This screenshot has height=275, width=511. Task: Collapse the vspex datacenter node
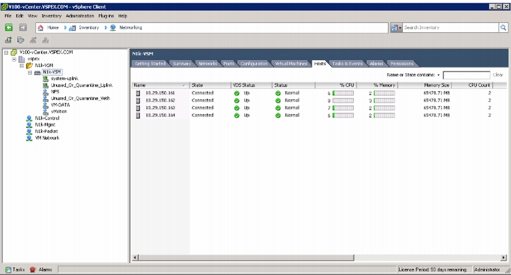click(14, 59)
